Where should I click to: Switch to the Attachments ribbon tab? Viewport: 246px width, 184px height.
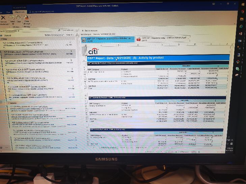(x=20, y=12)
